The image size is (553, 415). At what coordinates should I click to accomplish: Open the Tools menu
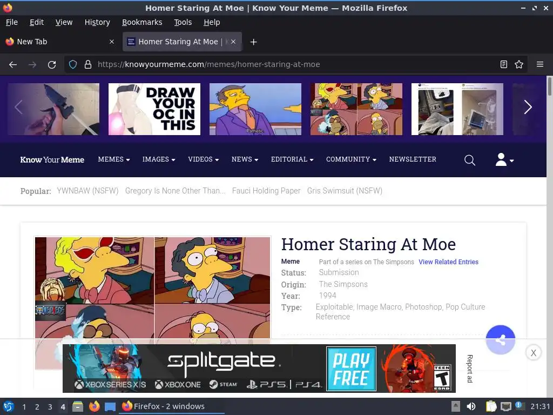tap(183, 22)
